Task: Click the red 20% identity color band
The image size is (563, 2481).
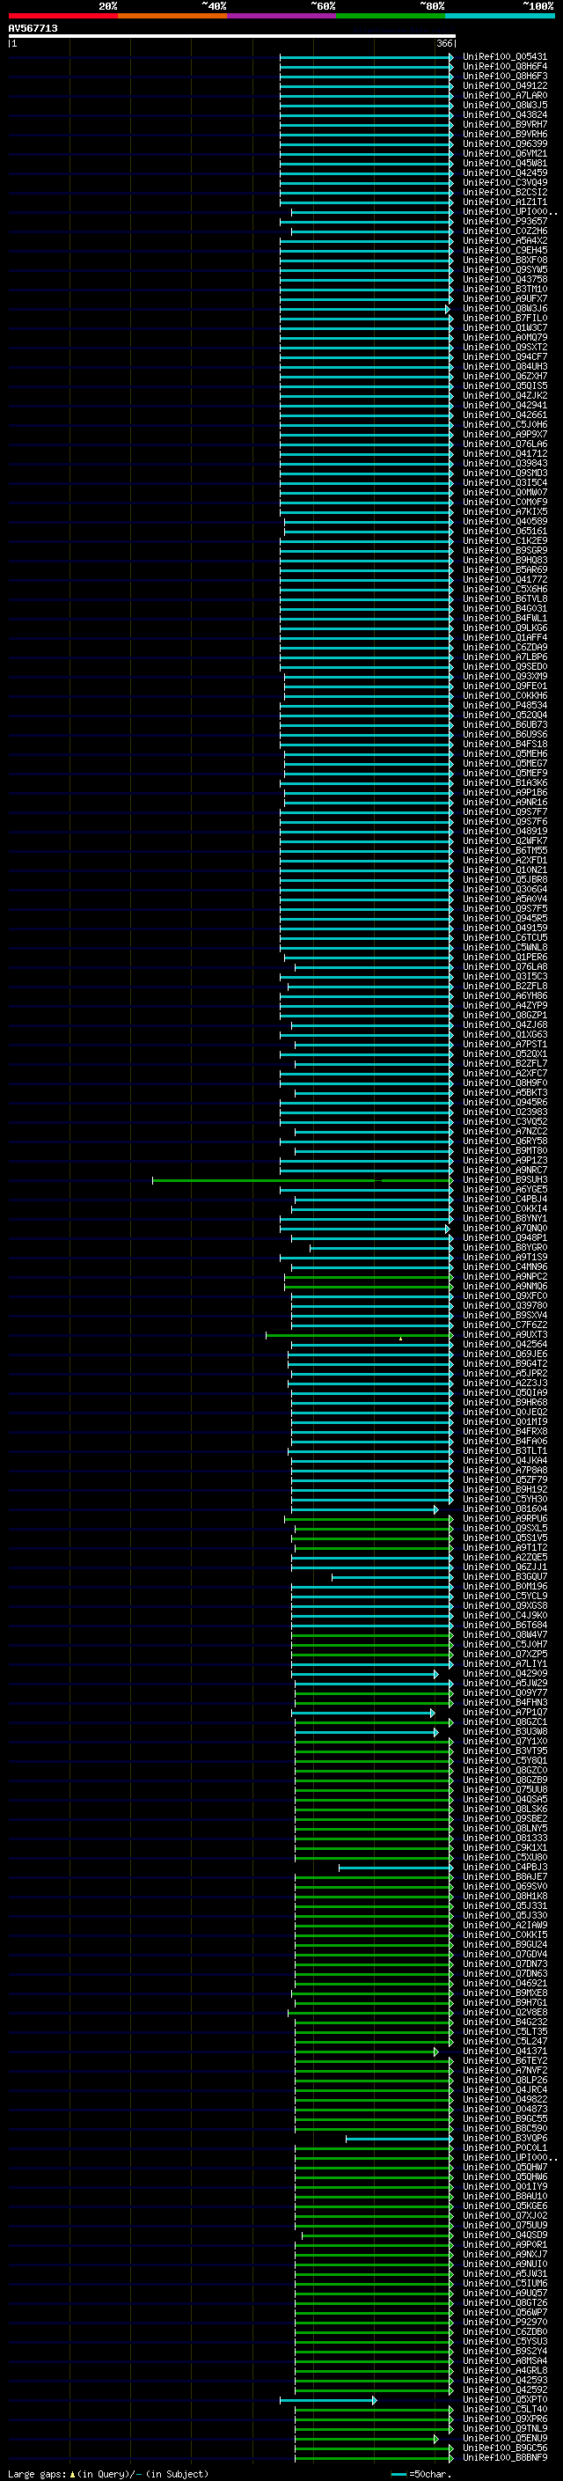Action: (62, 17)
